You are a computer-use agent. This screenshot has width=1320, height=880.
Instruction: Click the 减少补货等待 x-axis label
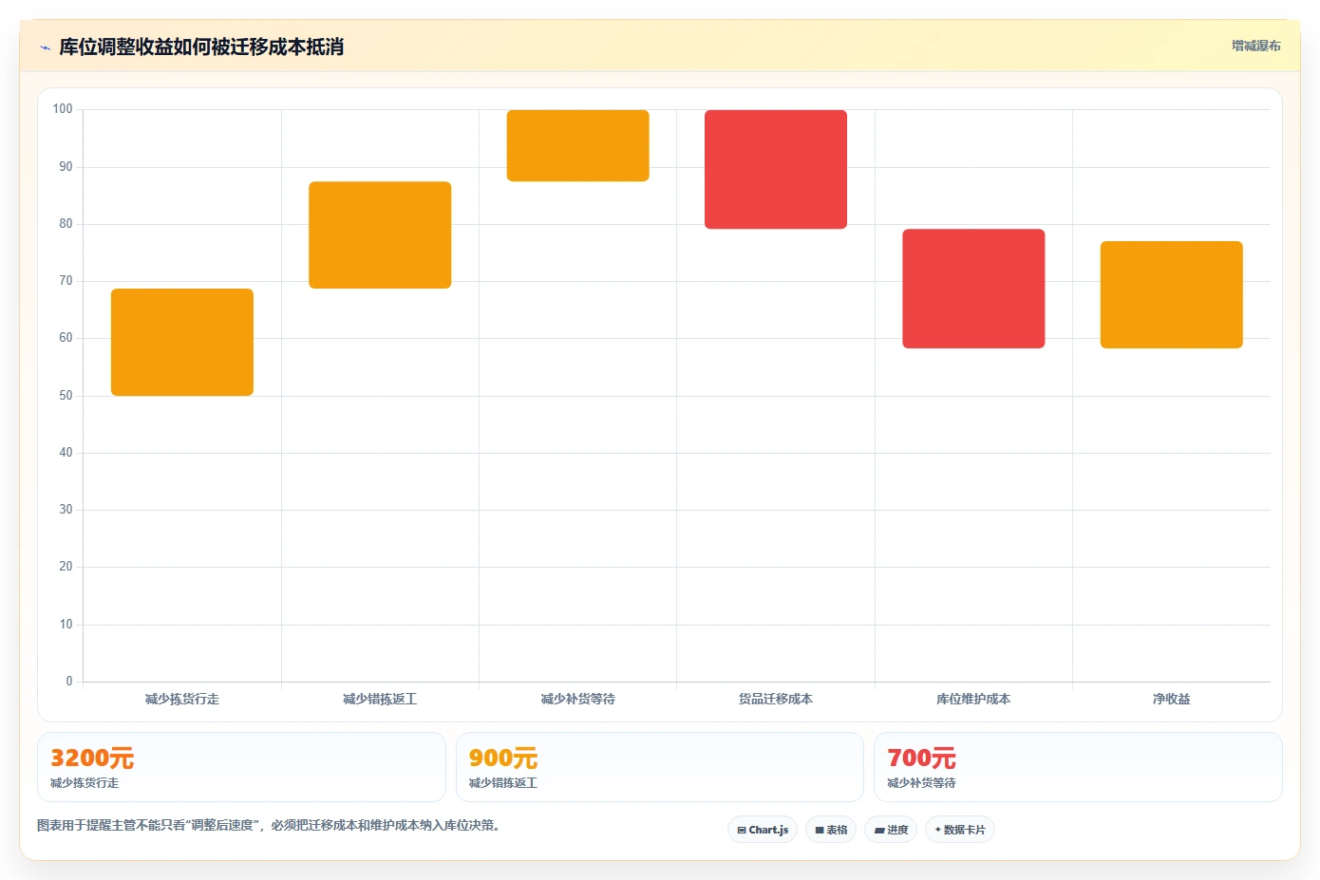coord(577,699)
